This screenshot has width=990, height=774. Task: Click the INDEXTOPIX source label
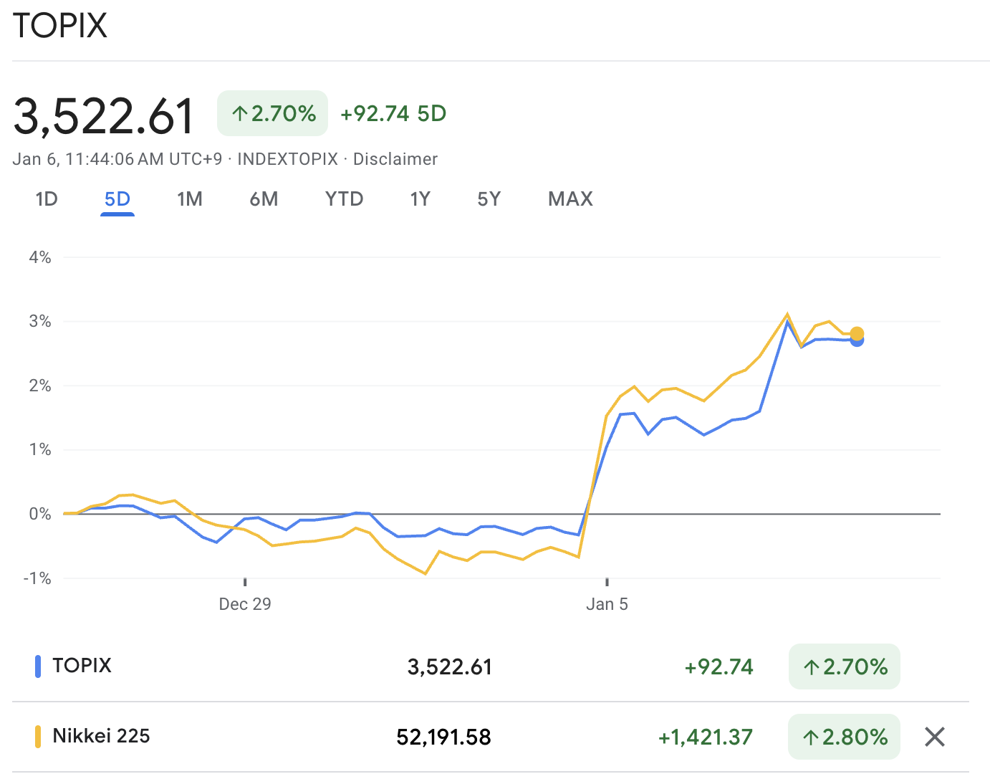(x=288, y=159)
